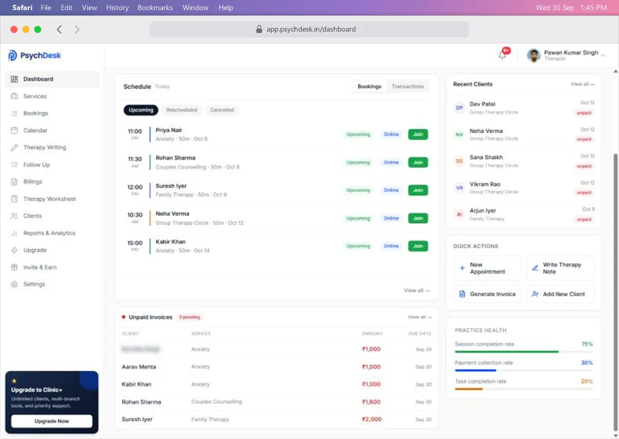Screen dimensions: 619x439
Task: Click the Session completion rate bar
Action: (524, 352)
